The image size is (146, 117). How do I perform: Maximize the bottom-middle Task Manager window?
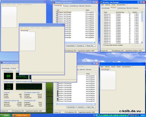[94, 64]
